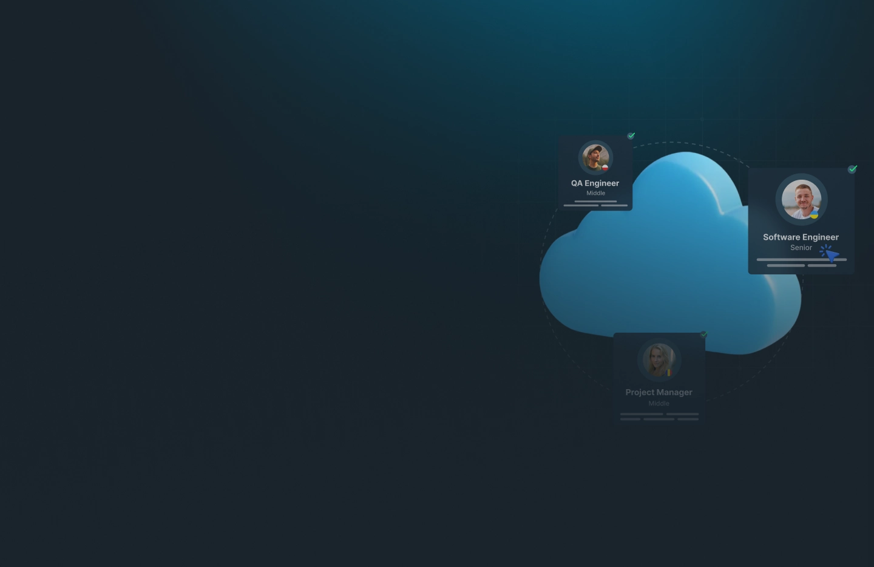Image resolution: width=874 pixels, height=567 pixels.
Task: Click the Software Engineer profile photo
Action: [x=801, y=199]
